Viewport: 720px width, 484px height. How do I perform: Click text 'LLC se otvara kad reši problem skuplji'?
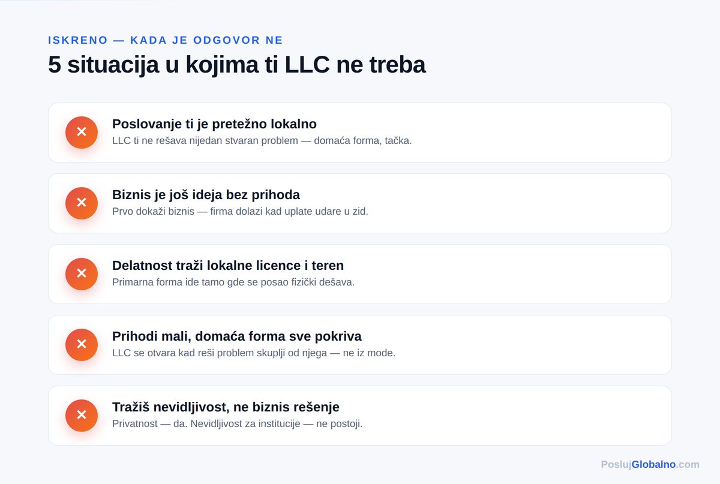202,353
